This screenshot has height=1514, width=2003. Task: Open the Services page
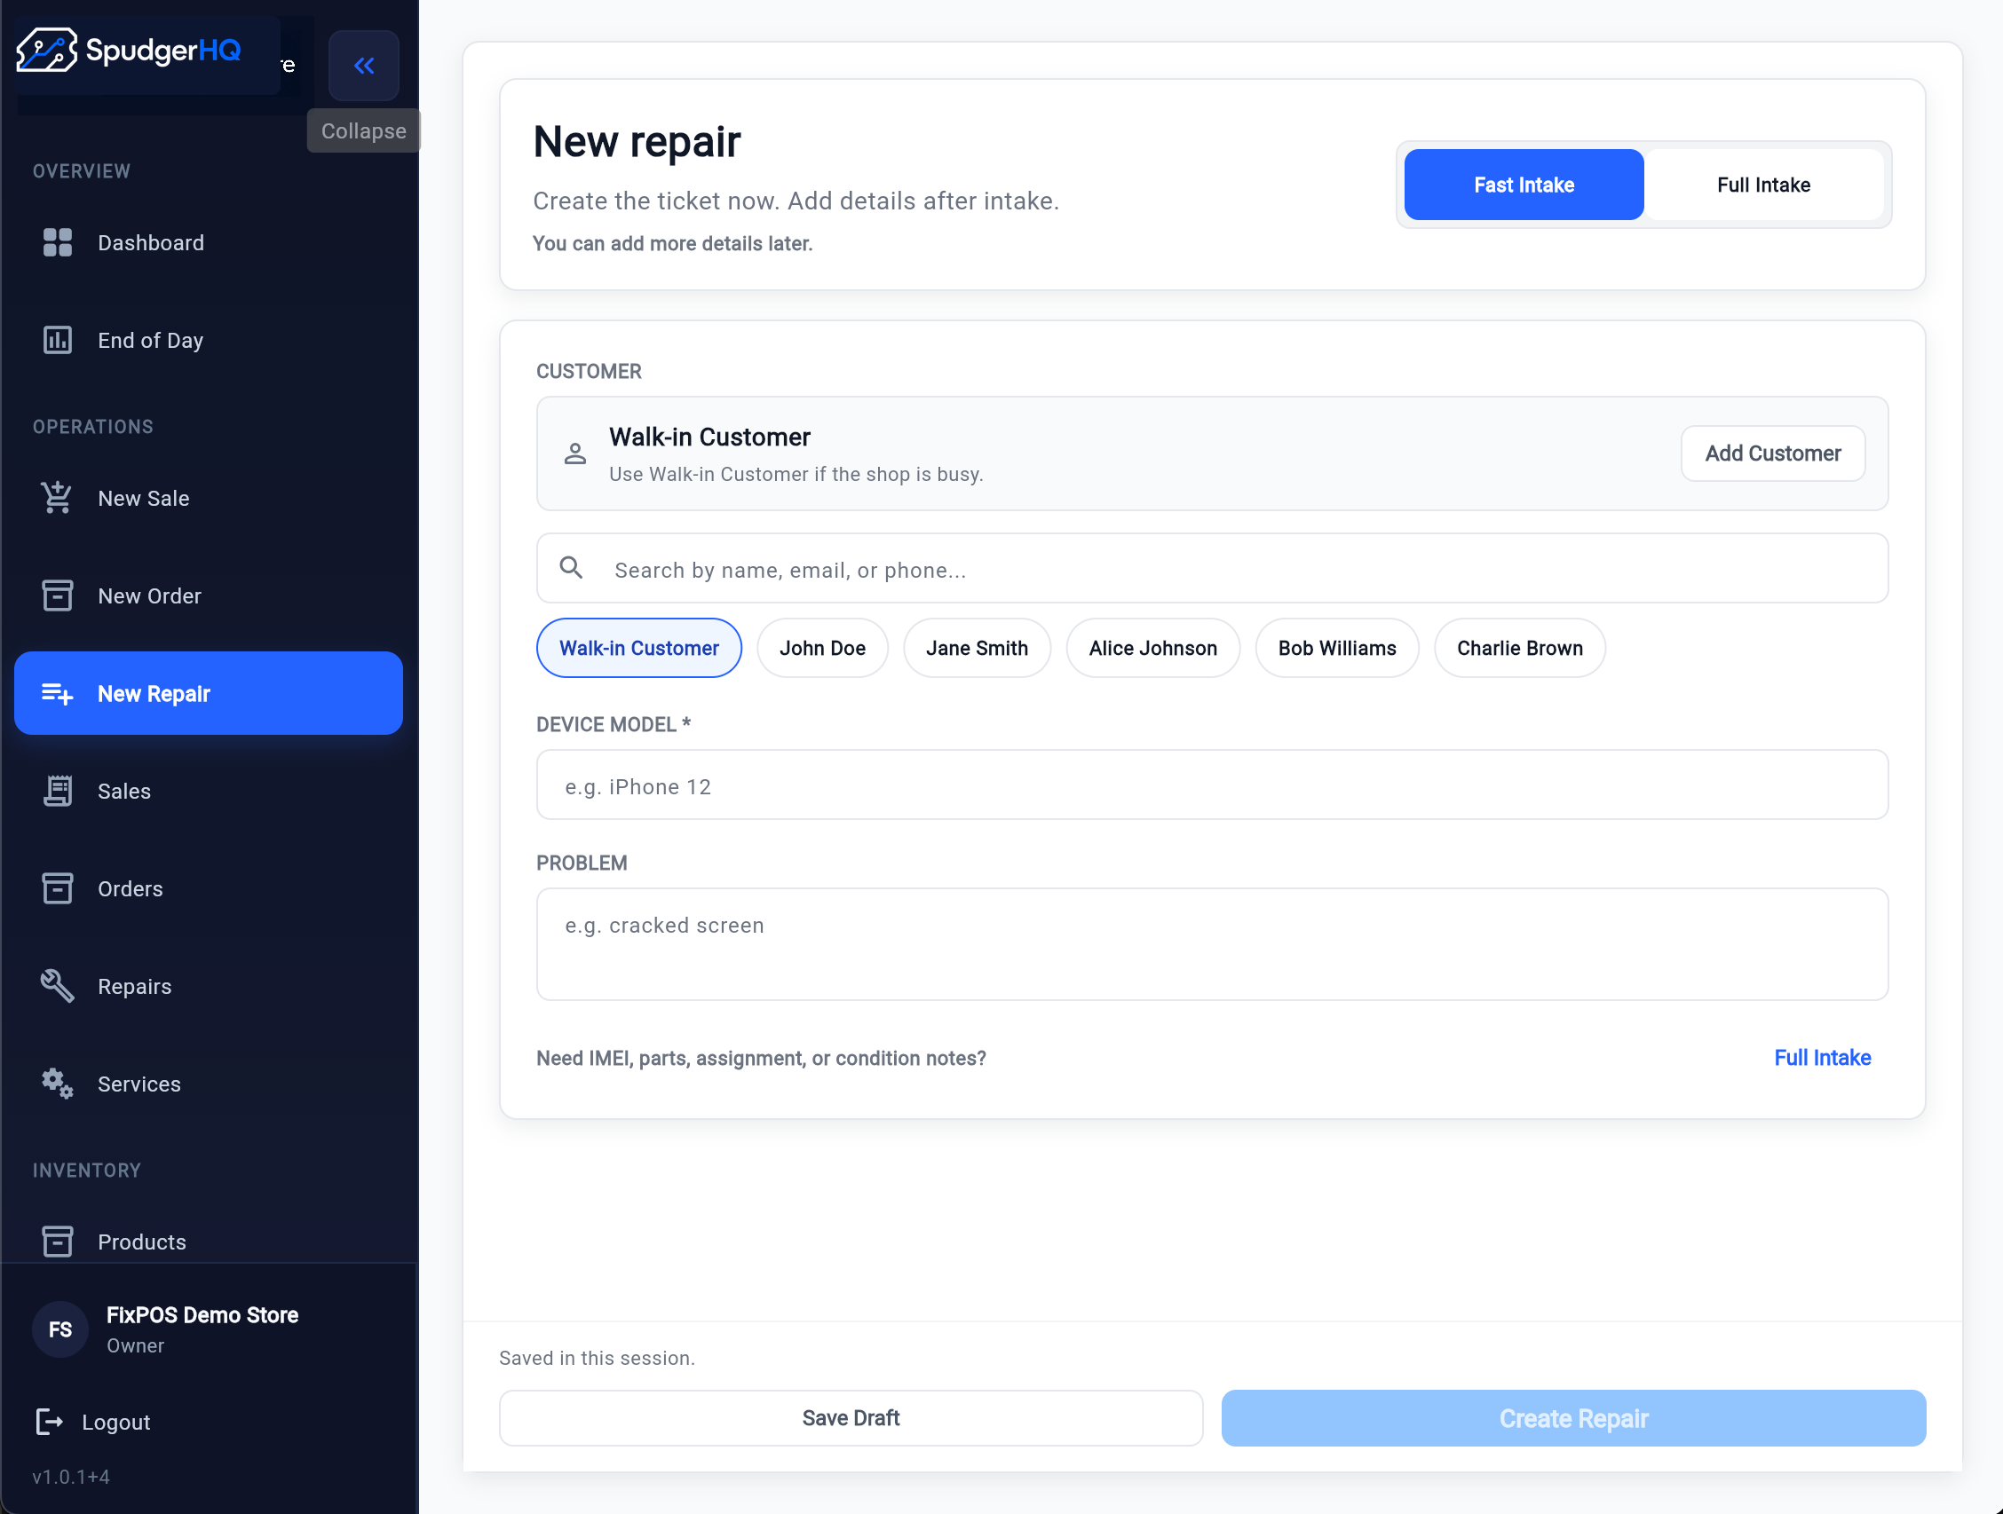pyautogui.click(x=209, y=1084)
